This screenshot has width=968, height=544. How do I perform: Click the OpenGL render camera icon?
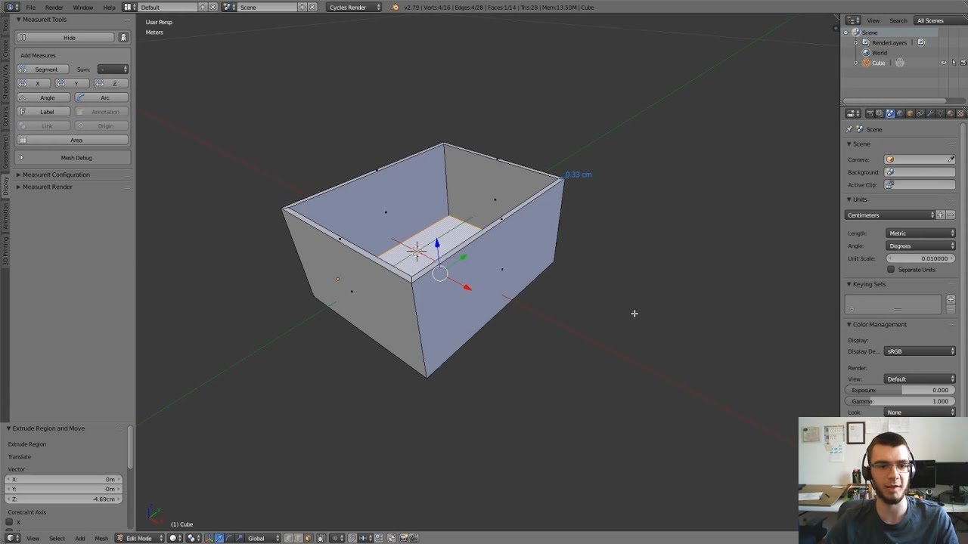click(x=404, y=538)
